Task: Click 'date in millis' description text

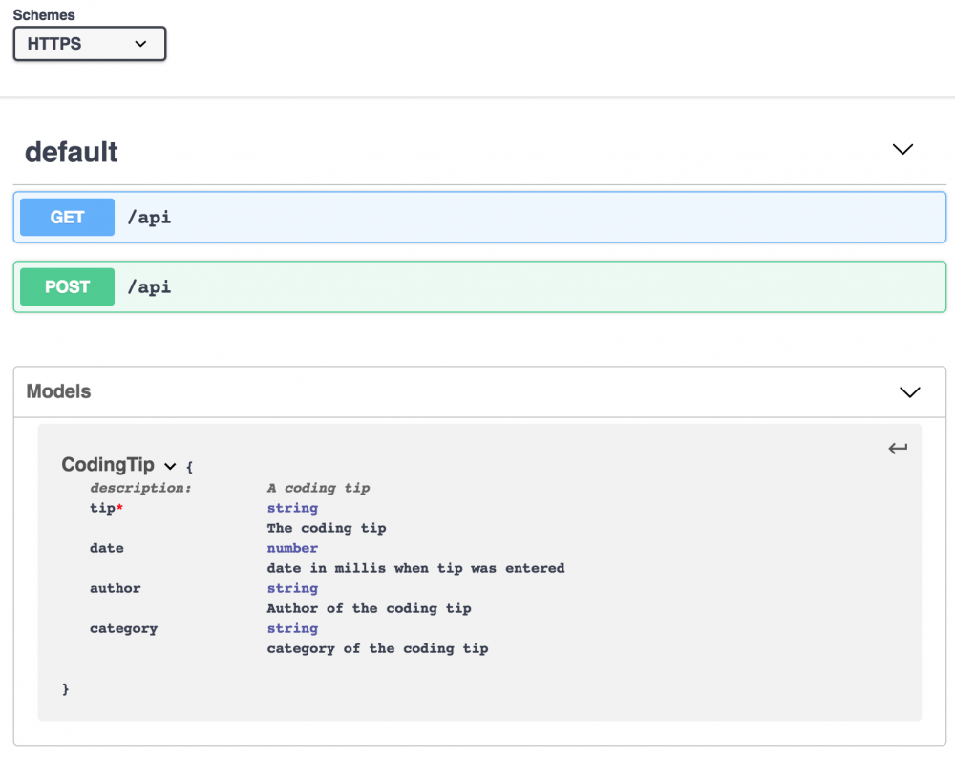Action: 415,568
